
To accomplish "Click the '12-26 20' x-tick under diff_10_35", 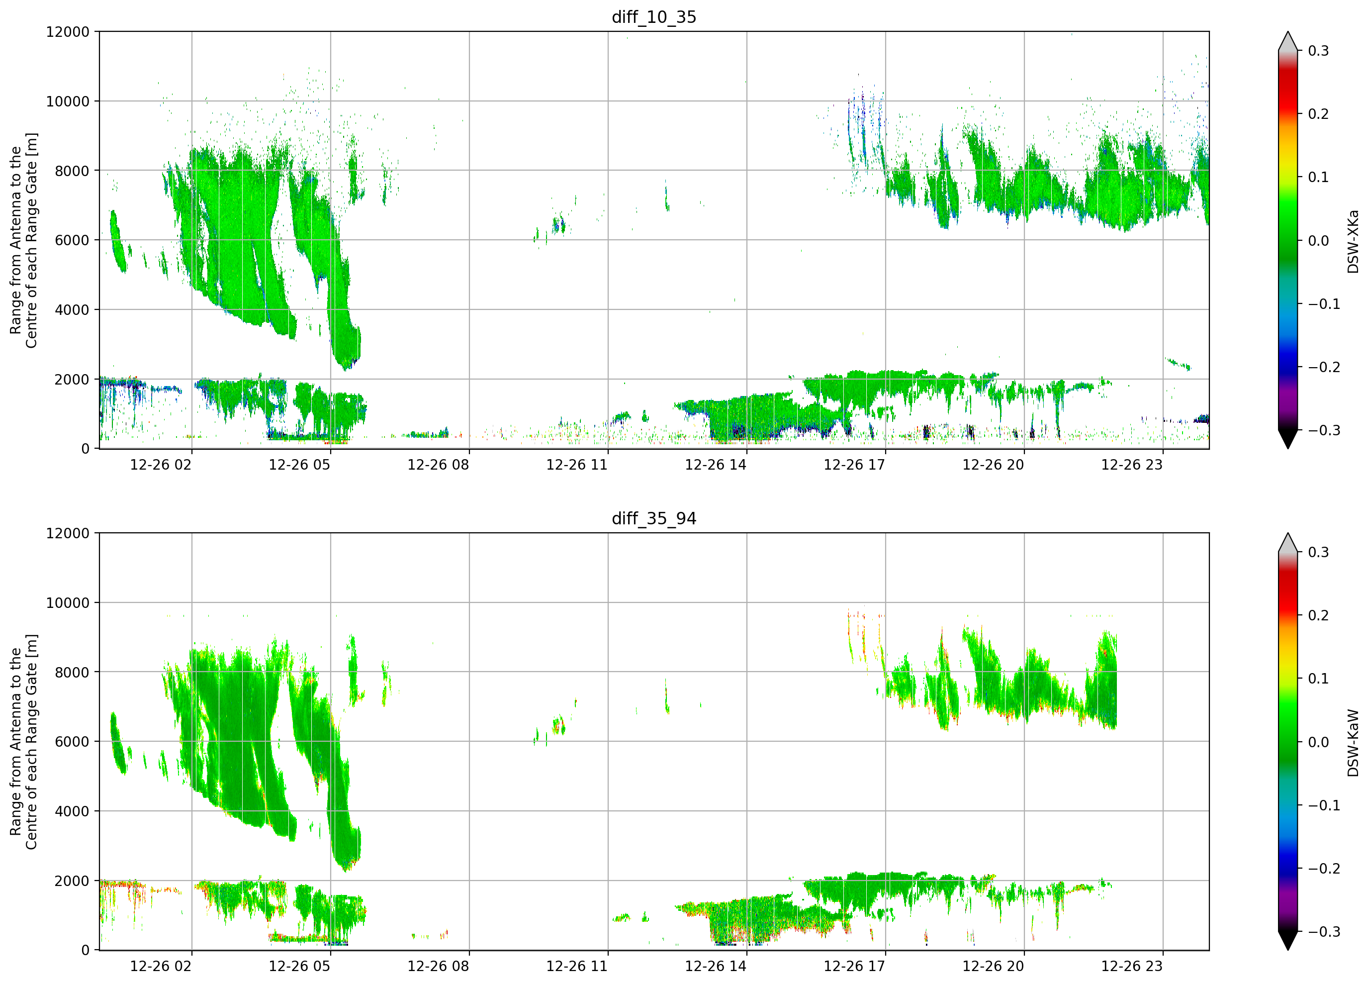I will [993, 465].
